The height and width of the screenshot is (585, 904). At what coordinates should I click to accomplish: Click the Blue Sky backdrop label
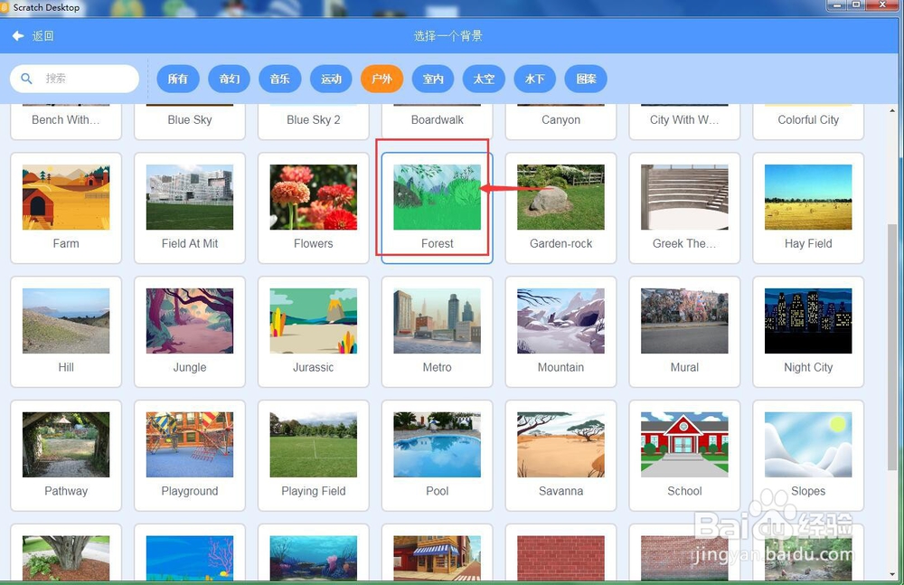point(190,120)
